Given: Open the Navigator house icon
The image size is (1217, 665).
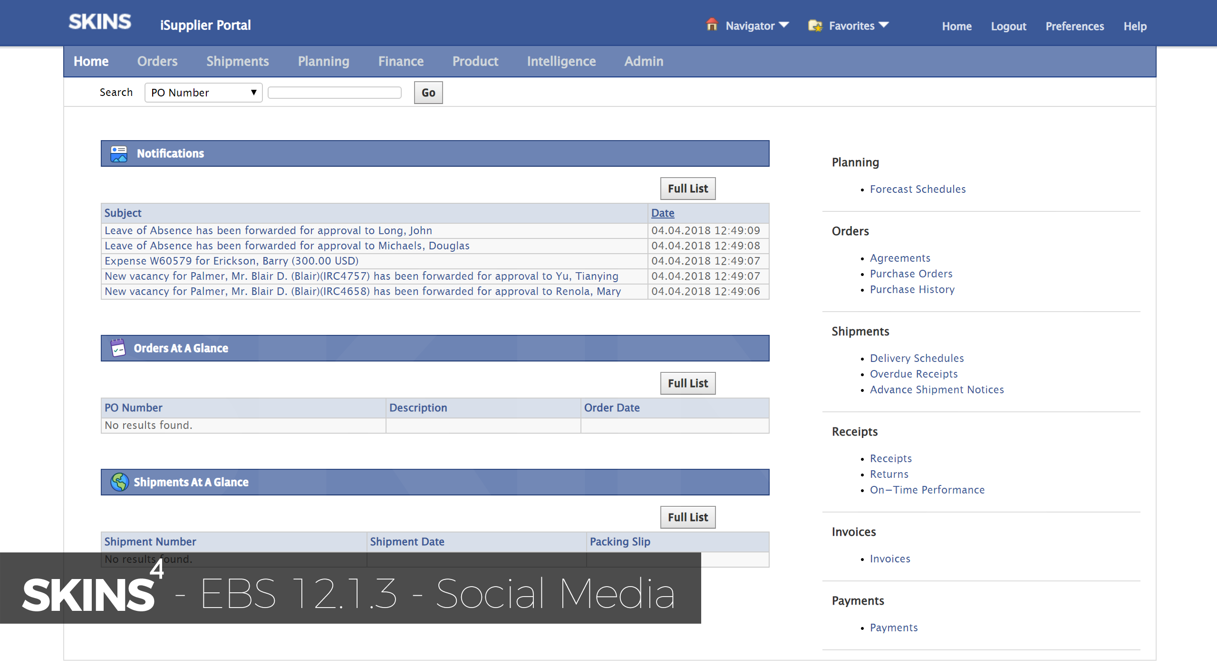Looking at the screenshot, I should [712, 24].
